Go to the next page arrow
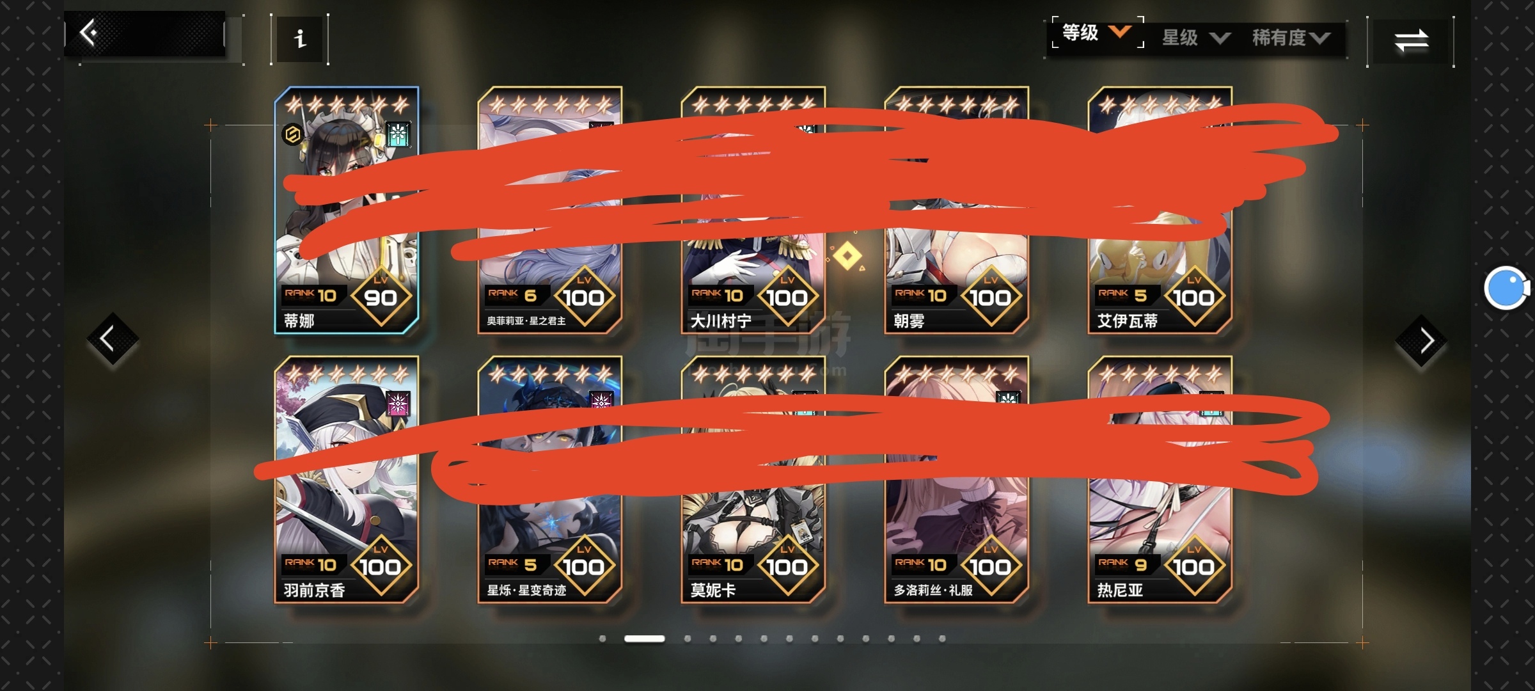The height and width of the screenshot is (691, 1535). pos(1421,340)
